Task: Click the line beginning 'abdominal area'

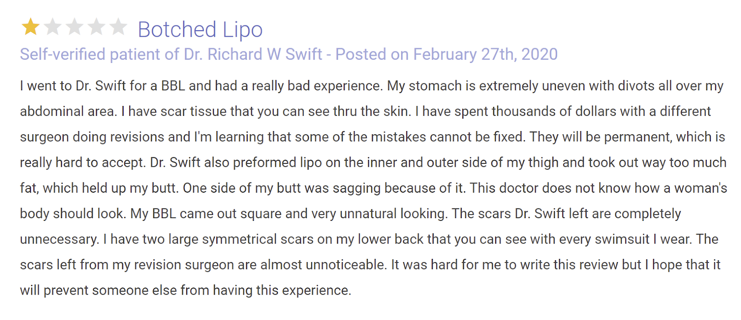Action: coord(365,112)
